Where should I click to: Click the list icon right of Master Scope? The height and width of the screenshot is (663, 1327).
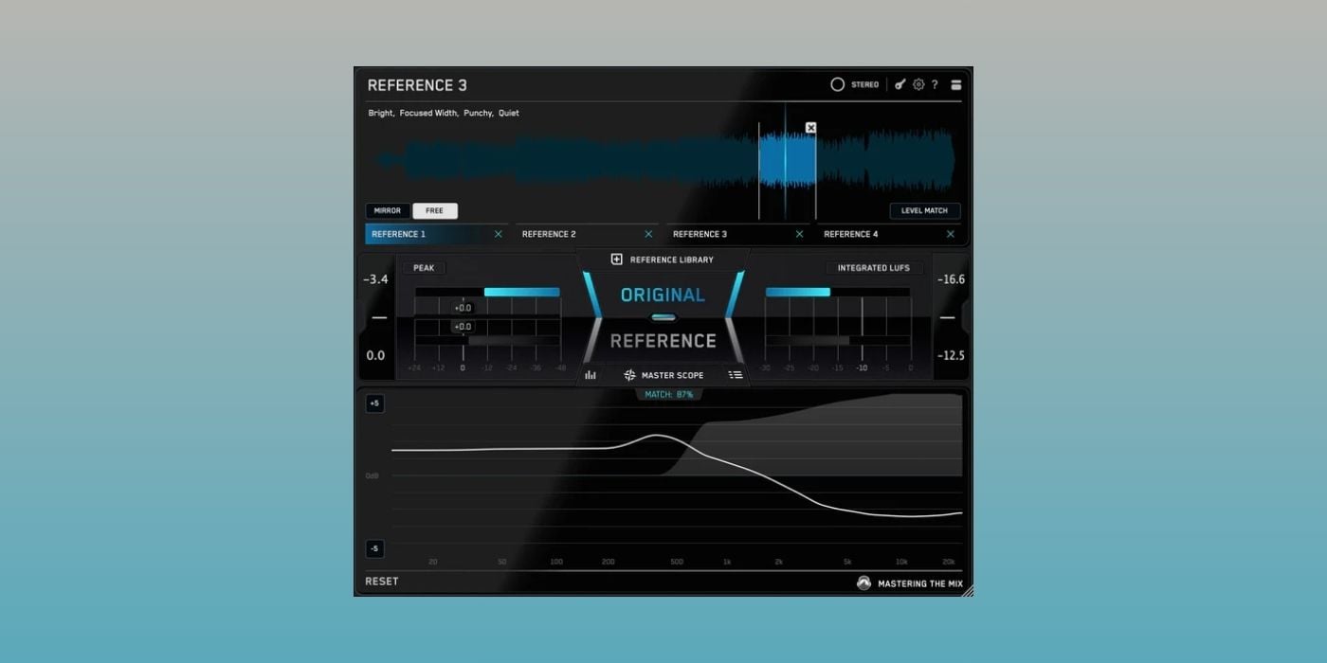(x=736, y=375)
